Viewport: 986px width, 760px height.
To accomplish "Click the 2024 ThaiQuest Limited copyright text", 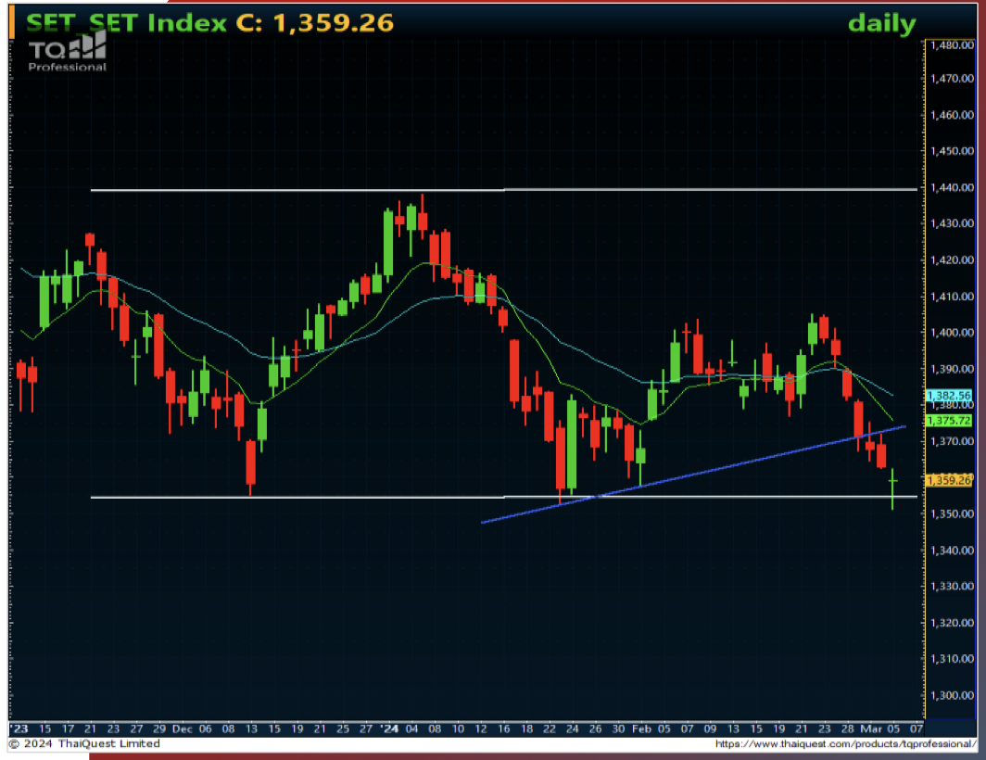I will (x=84, y=743).
